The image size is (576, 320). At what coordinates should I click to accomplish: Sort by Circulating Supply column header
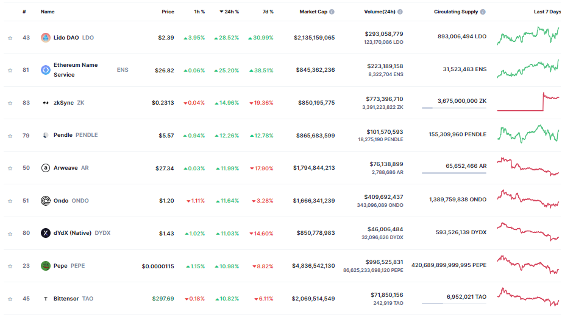click(x=456, y=12)
